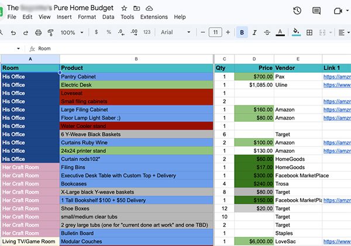Open the Tall Bookshelf row link
Image resolution: width=351 pixels, height=246 pixels.
tap(337, 200)
